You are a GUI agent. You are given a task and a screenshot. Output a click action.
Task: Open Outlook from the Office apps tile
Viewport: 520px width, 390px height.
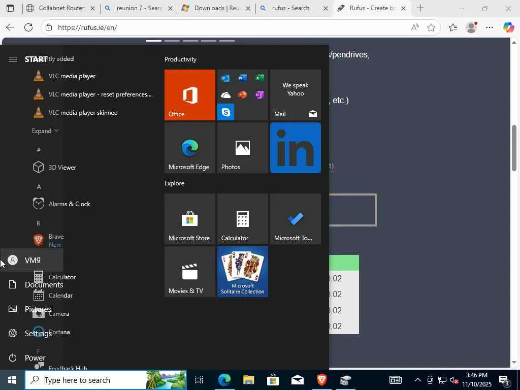point(225,78)
